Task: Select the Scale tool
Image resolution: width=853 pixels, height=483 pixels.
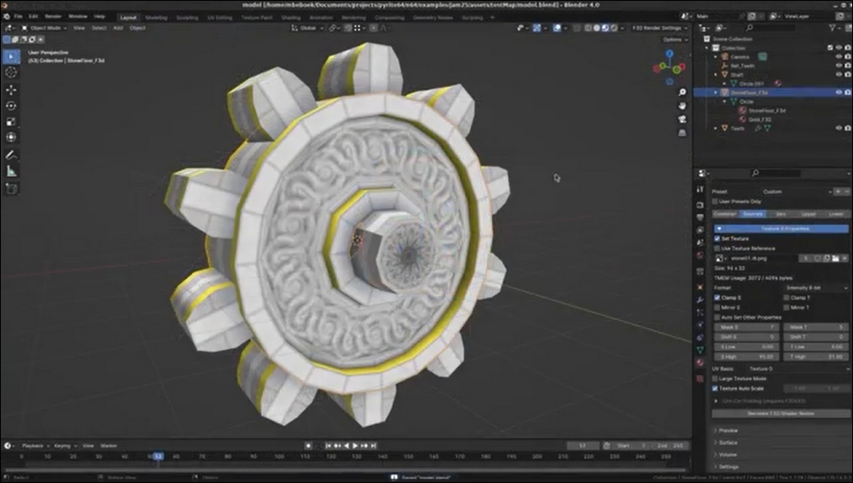Action: tap(11, 121)
